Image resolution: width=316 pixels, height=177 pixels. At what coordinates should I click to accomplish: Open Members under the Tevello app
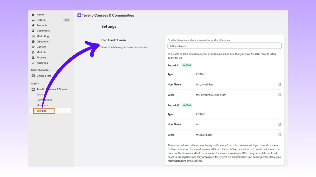point(42,105)
